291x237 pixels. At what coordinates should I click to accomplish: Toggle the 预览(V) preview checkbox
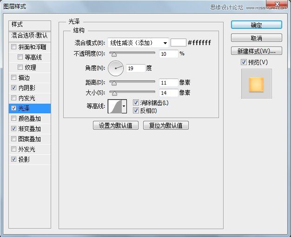244,62
